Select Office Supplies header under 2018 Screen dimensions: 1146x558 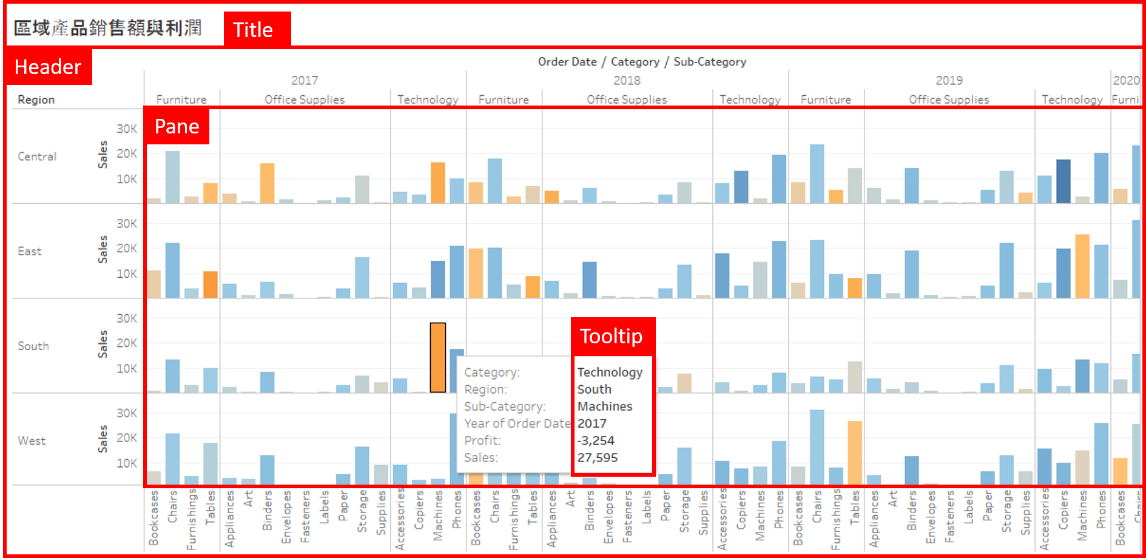[627, 99]
